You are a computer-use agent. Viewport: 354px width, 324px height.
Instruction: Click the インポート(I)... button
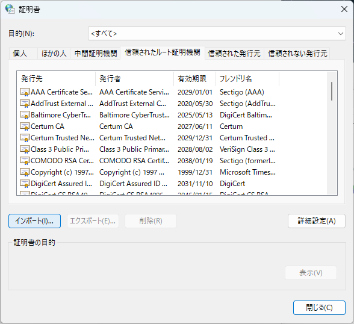34,221
